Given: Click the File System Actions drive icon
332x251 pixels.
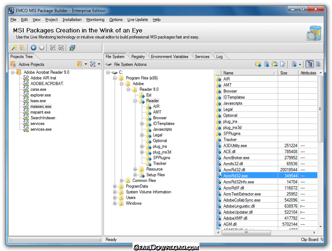Looking at the screenshot, I should point(109,65).
